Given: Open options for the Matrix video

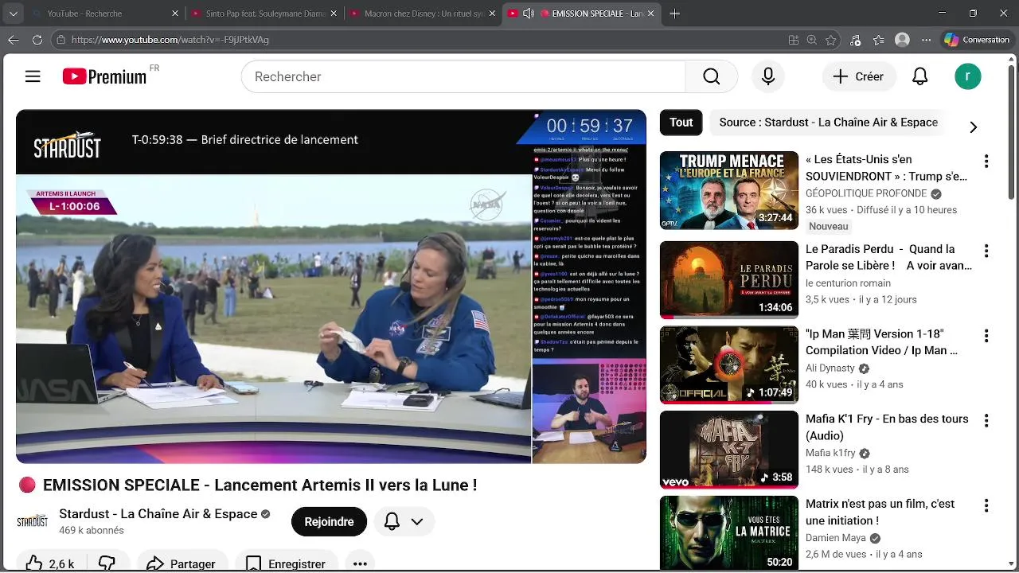Looking at the screenshot, I should (x=986, y=506).
